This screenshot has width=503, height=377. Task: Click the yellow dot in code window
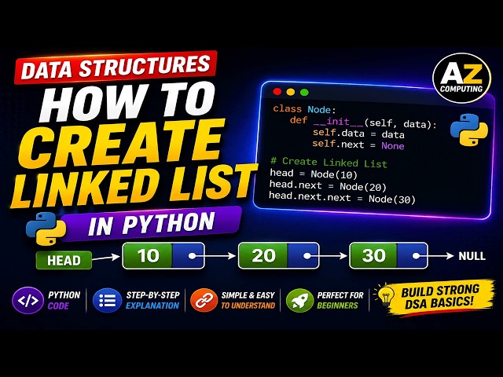coord(291,93)
